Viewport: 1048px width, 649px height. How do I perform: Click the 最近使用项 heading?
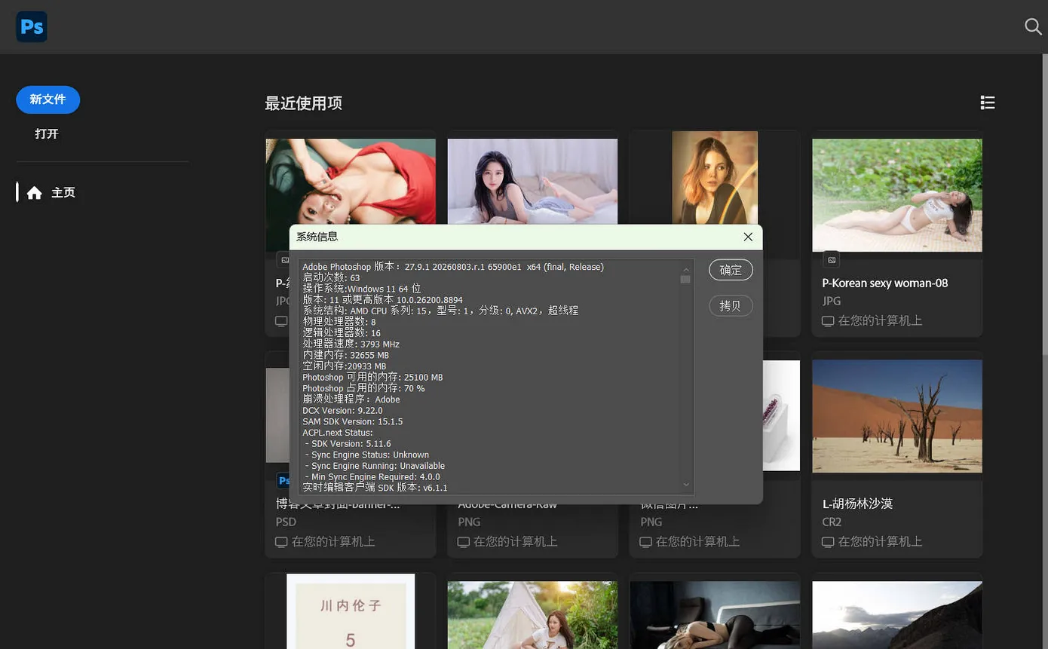coord(303,103)
